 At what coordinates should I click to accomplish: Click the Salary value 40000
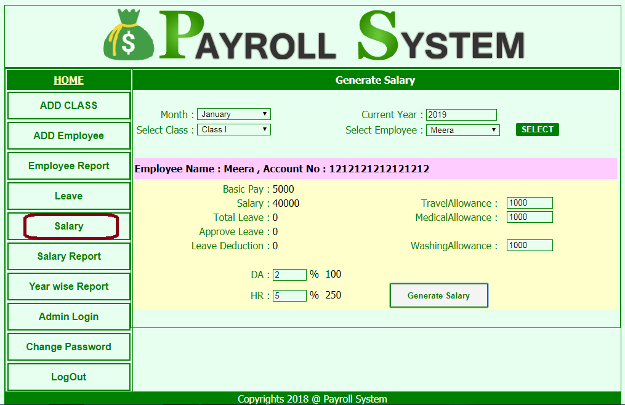tap(286, 203)
